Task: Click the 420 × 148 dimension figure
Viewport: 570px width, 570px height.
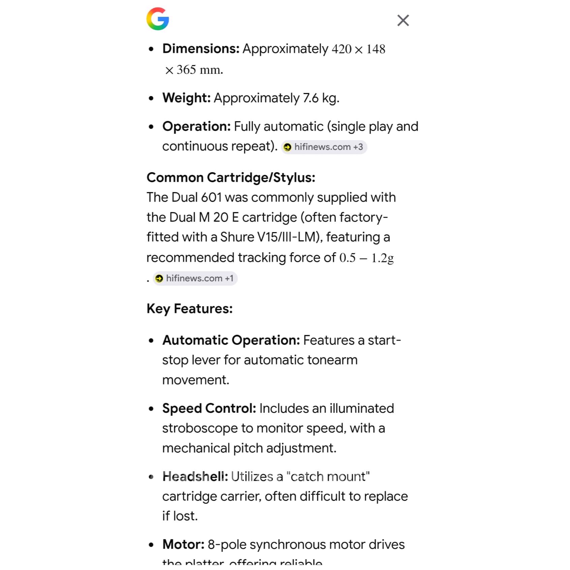Action: click(358, 49)
